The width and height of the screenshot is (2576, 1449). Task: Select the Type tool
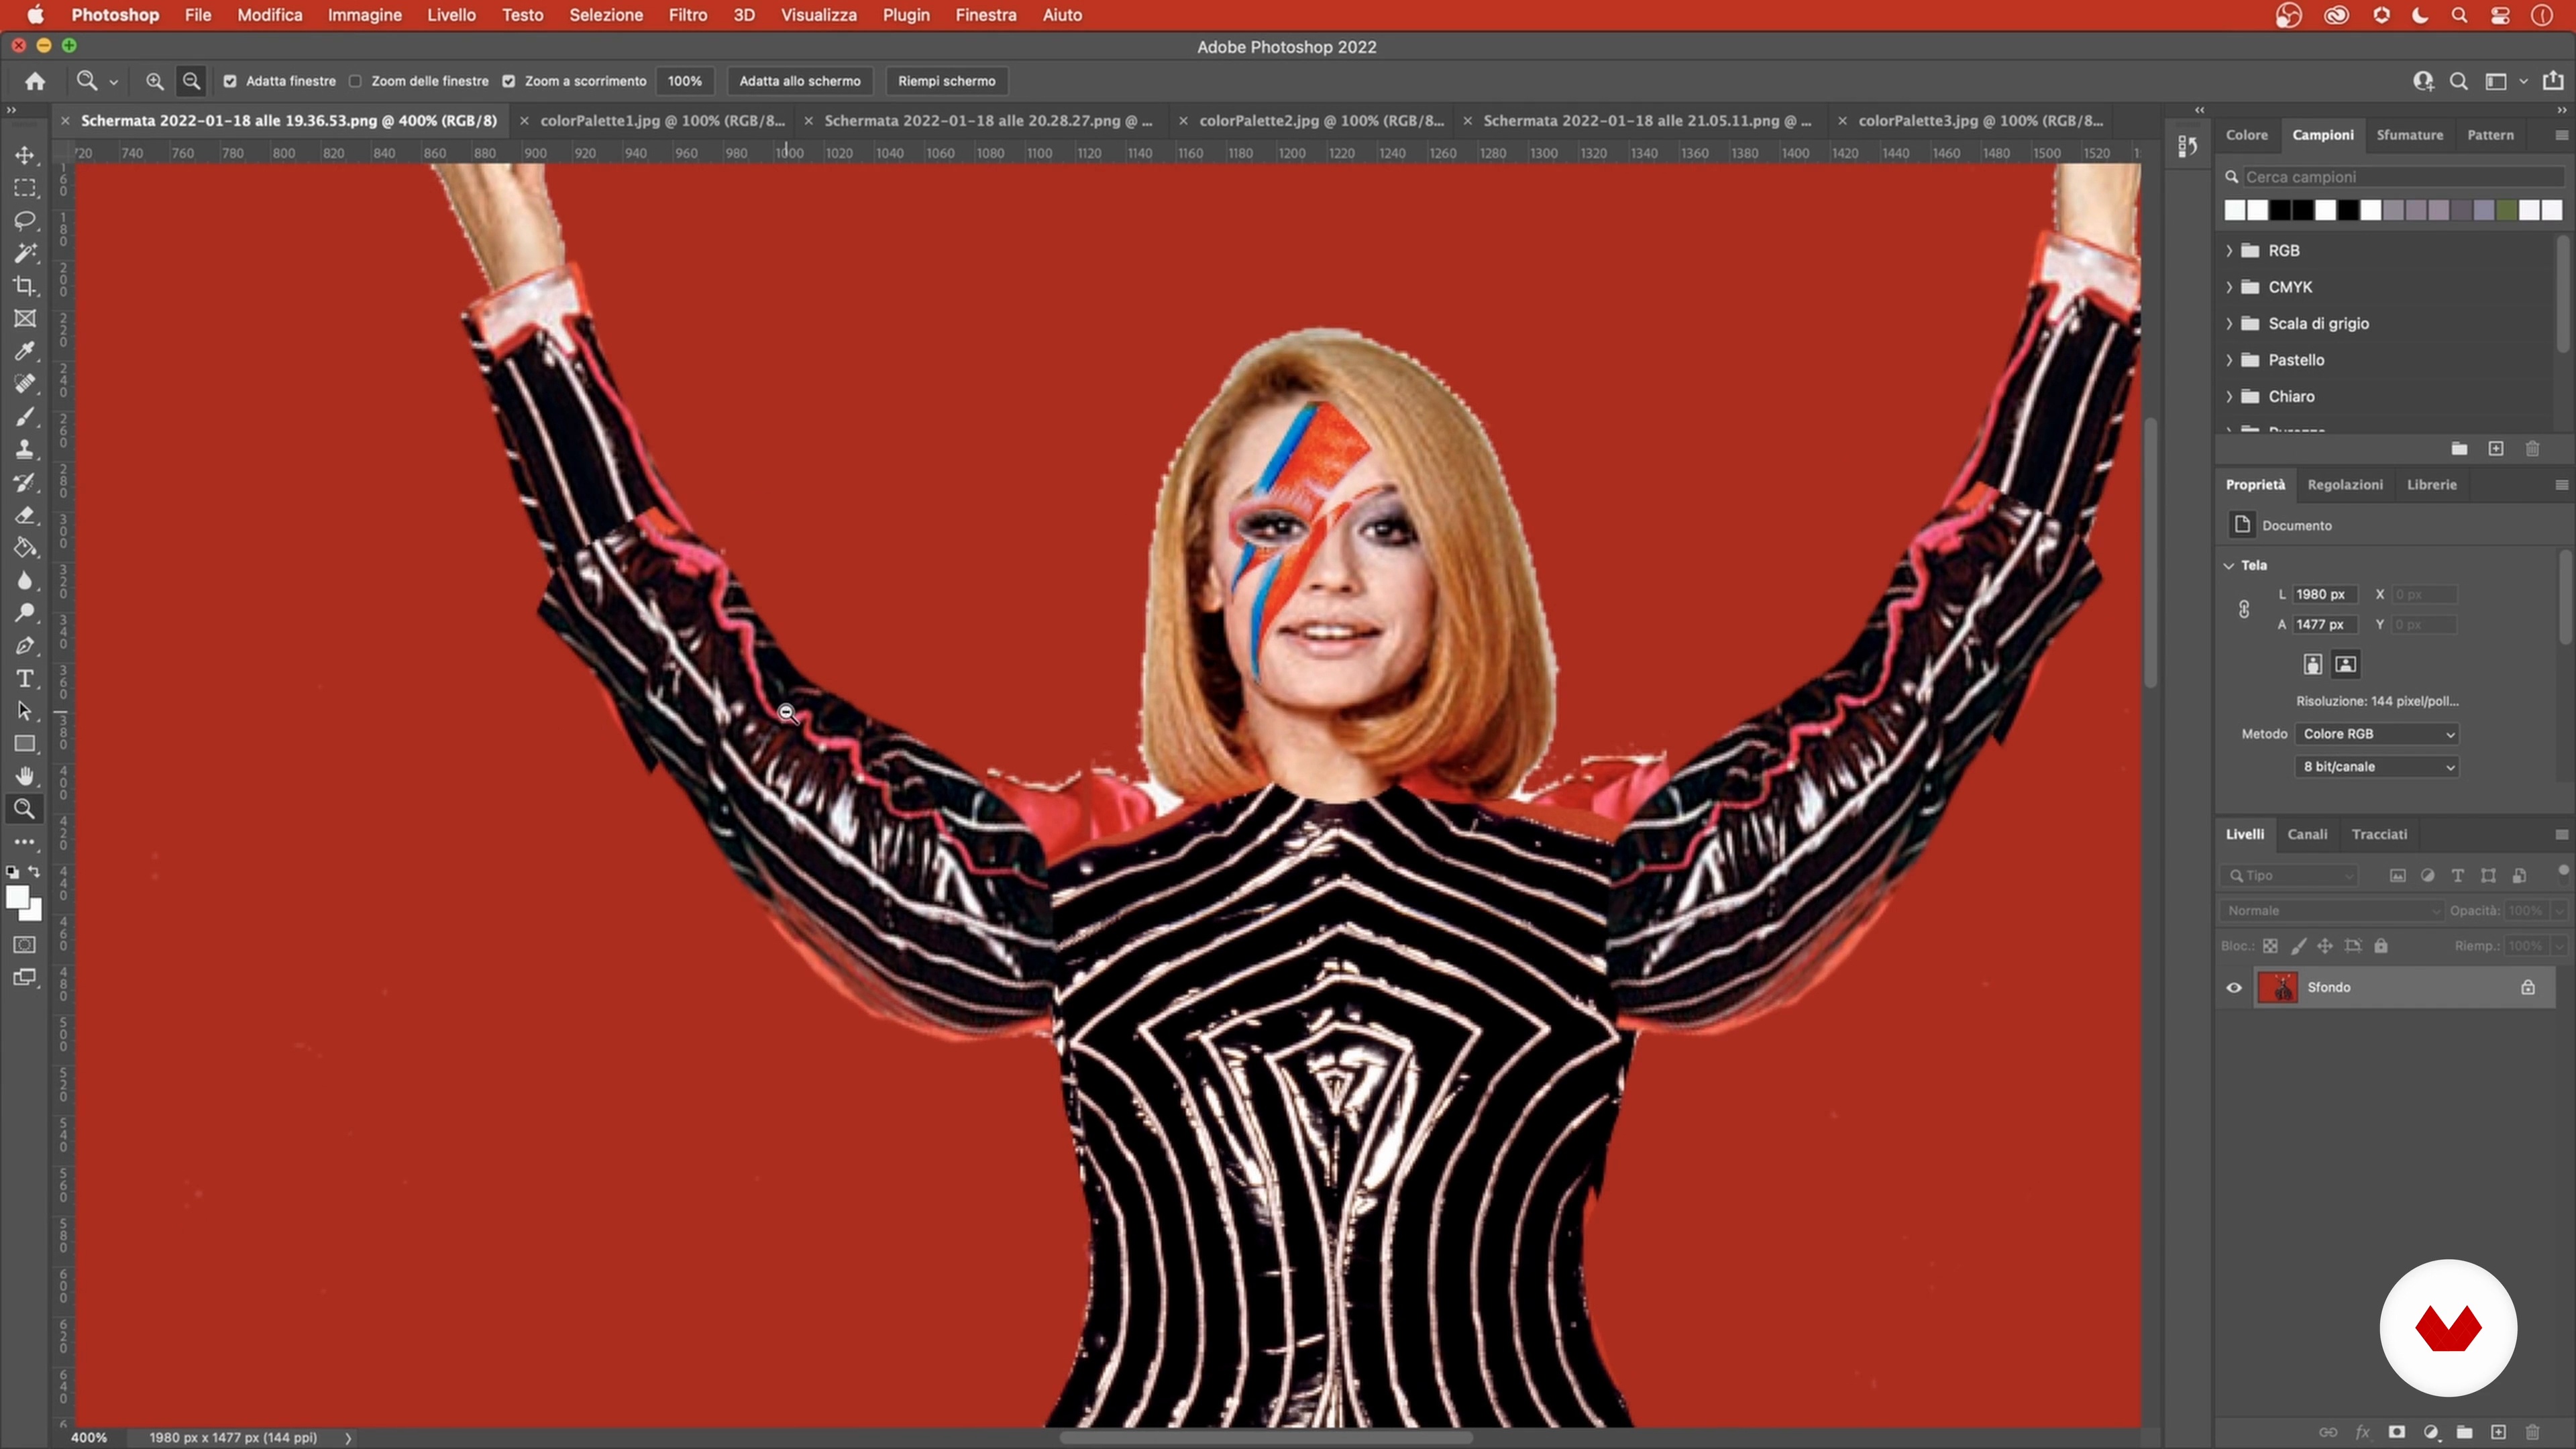tap(25, 679)
